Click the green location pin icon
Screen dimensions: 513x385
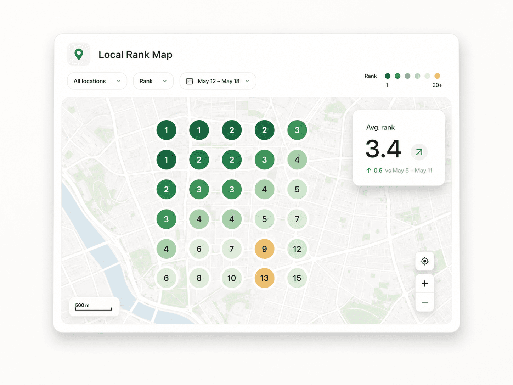click(x=79, y=54)
